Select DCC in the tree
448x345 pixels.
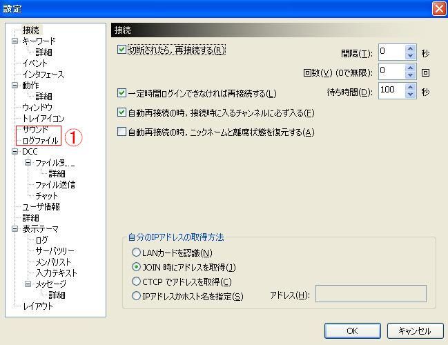coord(30,151)
